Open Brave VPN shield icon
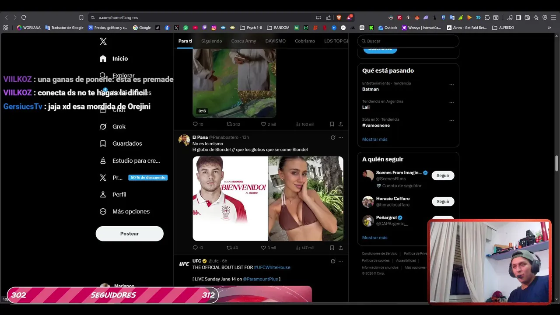Screen dimensions: 560x315 [545, 17]
